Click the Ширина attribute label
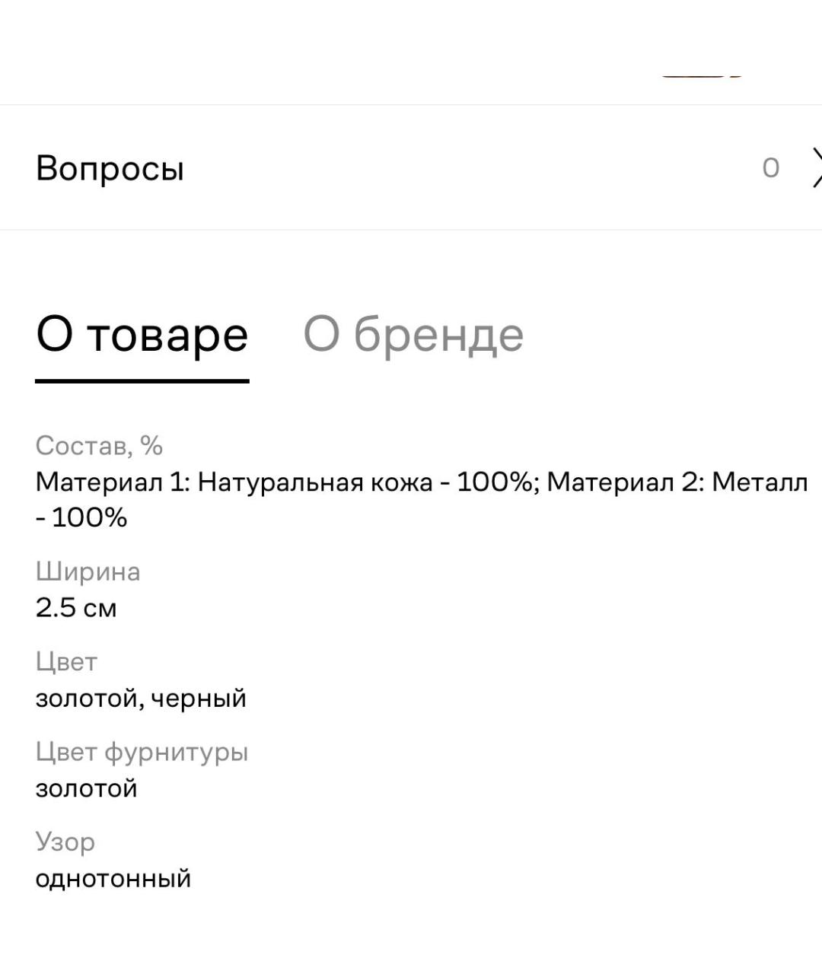The width and height of the screenshot is (822, 974). (x=88, y=571)
